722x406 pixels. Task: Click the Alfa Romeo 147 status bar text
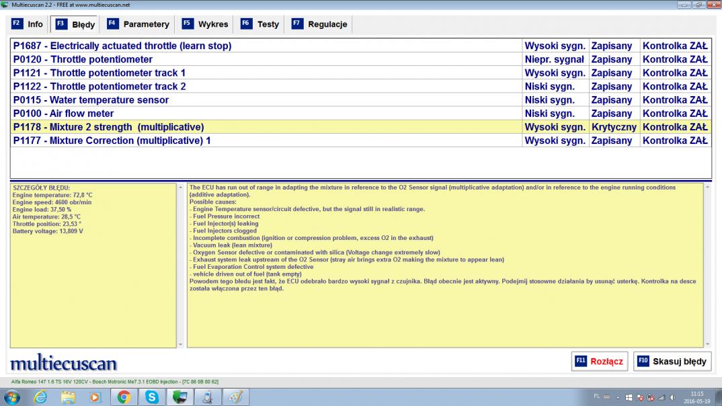tap(115, 382)
